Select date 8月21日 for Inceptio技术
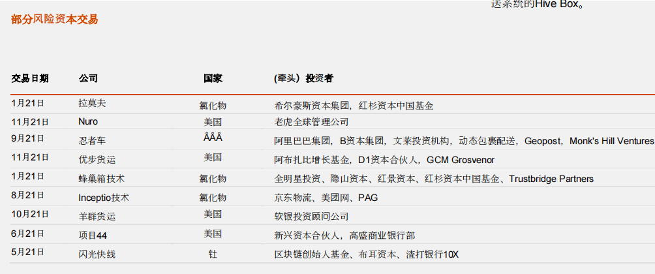 tap(27, 194)
